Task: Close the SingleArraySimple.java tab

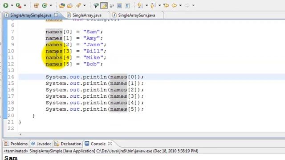Action: click(x=56, y=15)
